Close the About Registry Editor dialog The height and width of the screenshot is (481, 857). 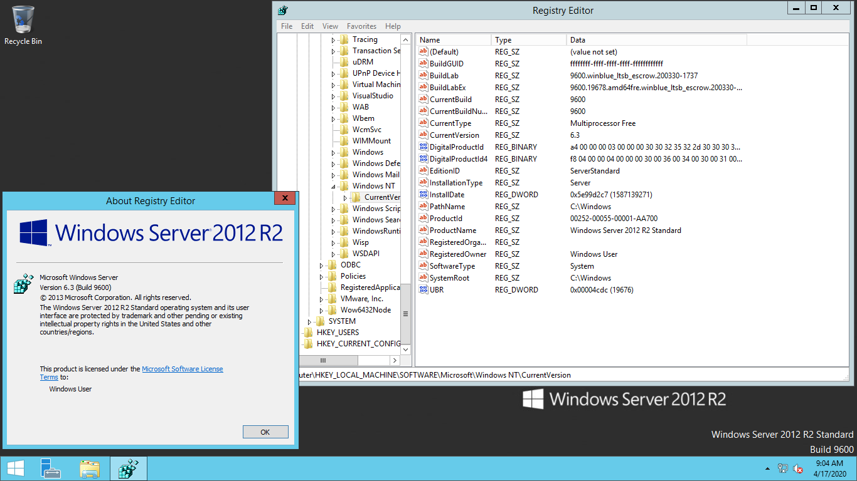[285, 198]
